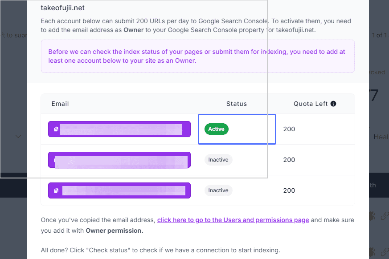Click the takeofujii.net heading

[62, 8]
